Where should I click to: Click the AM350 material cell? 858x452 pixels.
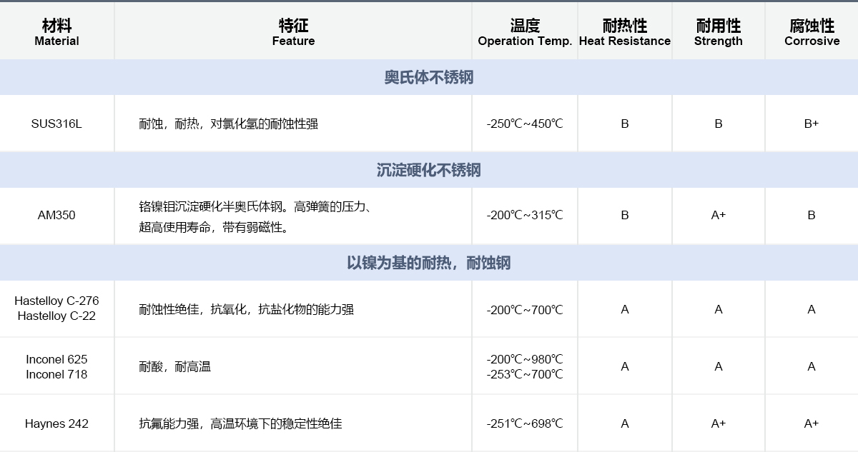tap(56, 215)
